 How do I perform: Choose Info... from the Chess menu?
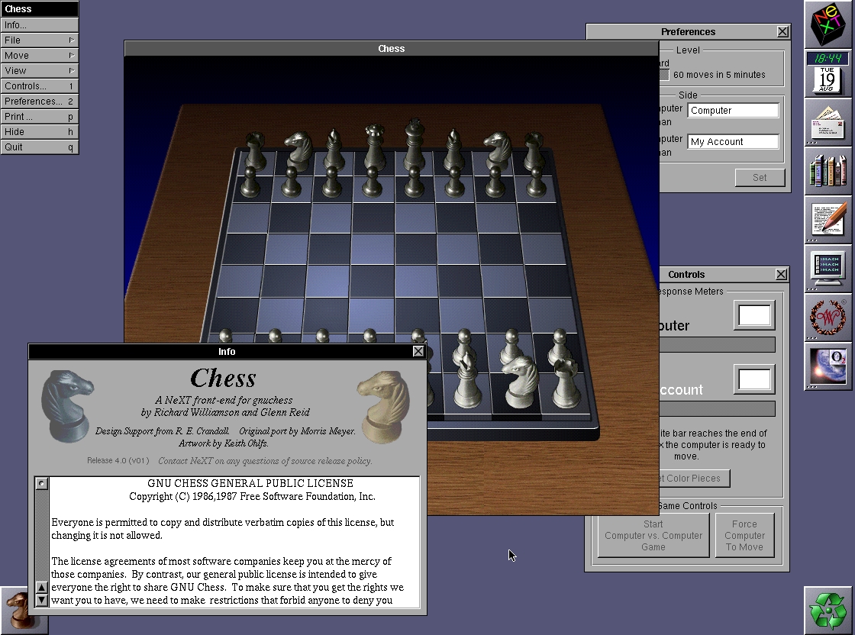(39, 25)
